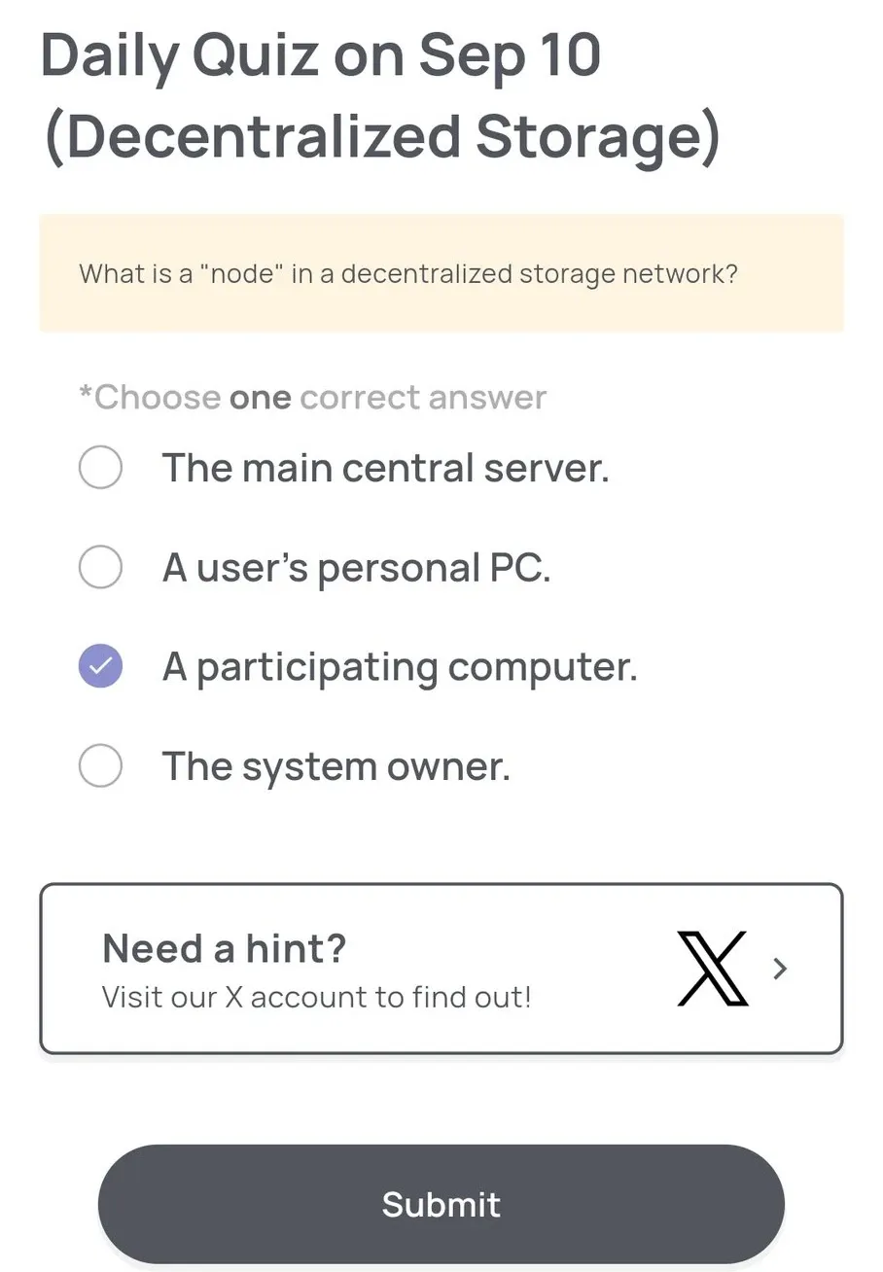Click the answer text "The main central server."
The image size is (883, 1272).
point(386,468)
